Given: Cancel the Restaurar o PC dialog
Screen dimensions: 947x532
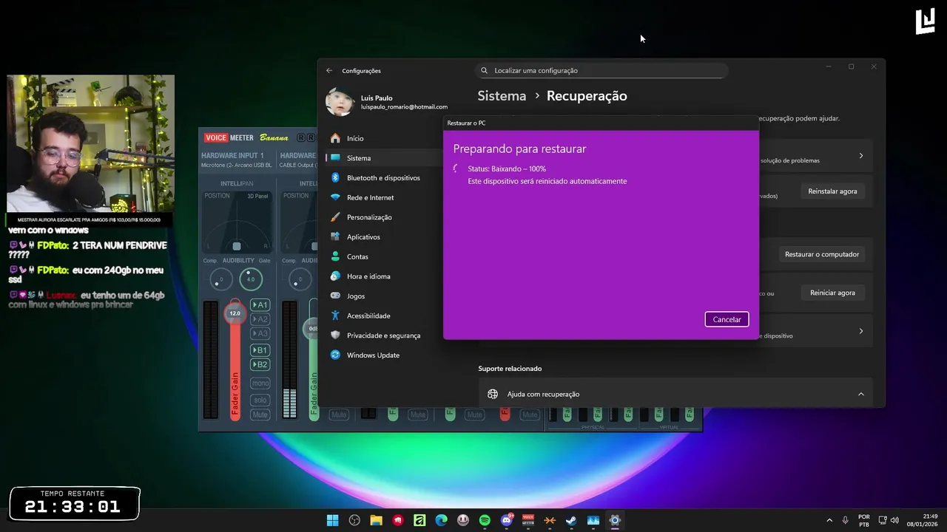Looking at the screenshot, I should (727, 319).
